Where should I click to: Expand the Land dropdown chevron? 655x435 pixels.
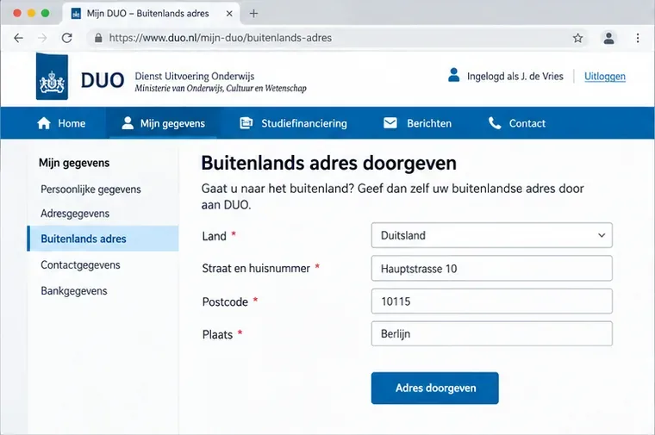tap(602, 235)
